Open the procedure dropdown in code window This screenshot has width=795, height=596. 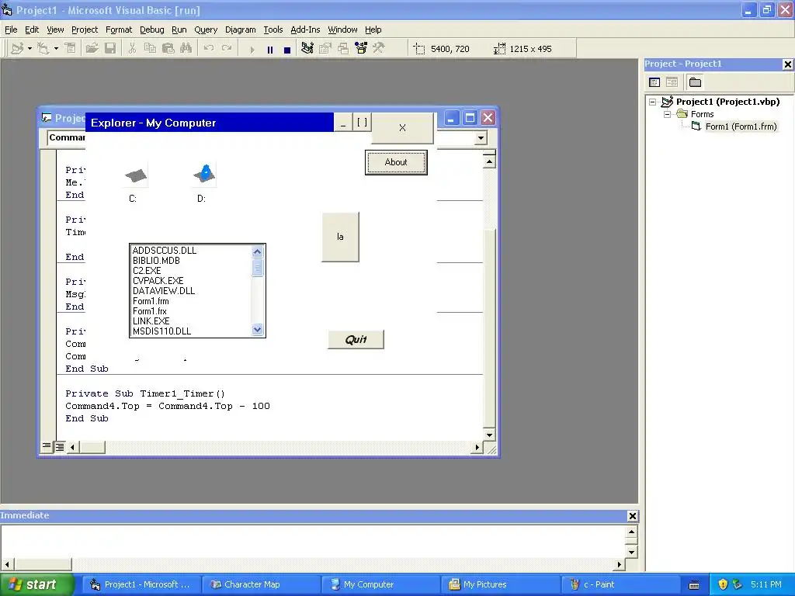click(481, 138)
